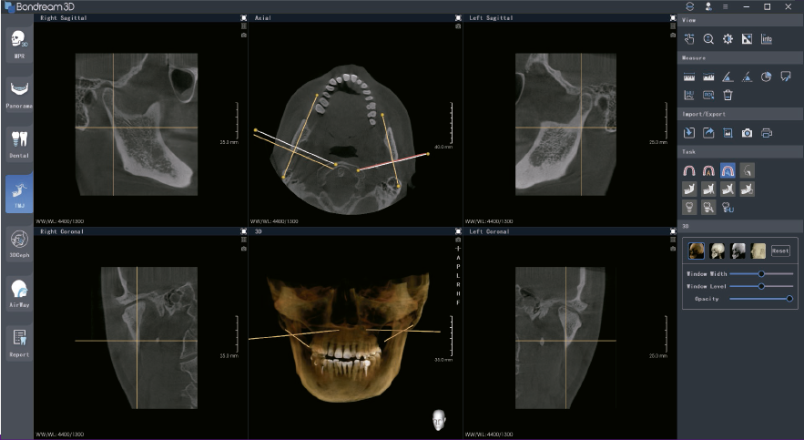Adjust the Opacity slider
This screenshot has width=804, height=440.
pos(789,298)
